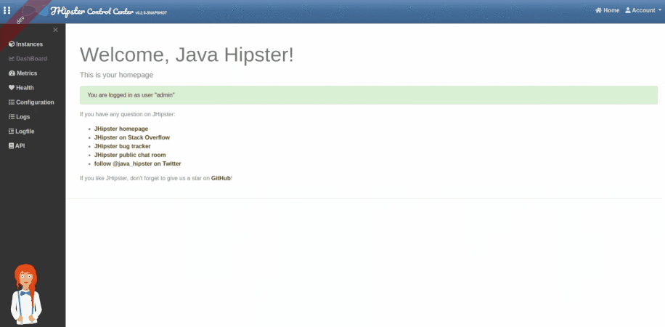Open the JHipster public chat room link
The height and width of the screenshot is (327, 665).
click(130, 155)
